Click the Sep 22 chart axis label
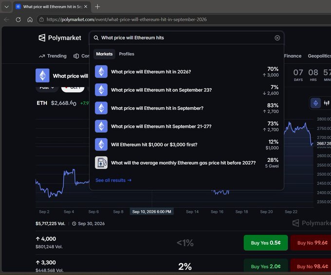 coord(291,212)
